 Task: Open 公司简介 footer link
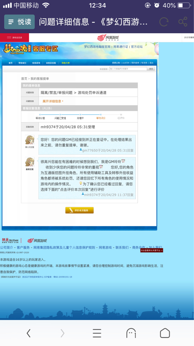click(x=6, y=247)
